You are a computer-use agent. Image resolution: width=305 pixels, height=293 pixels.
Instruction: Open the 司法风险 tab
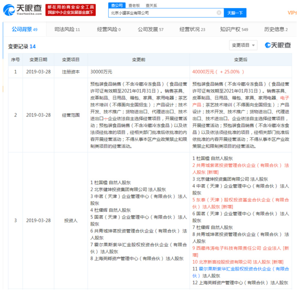click(65, 30)
